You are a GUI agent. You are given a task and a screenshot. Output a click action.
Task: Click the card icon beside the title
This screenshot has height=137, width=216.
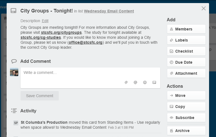tap(14, 11)
